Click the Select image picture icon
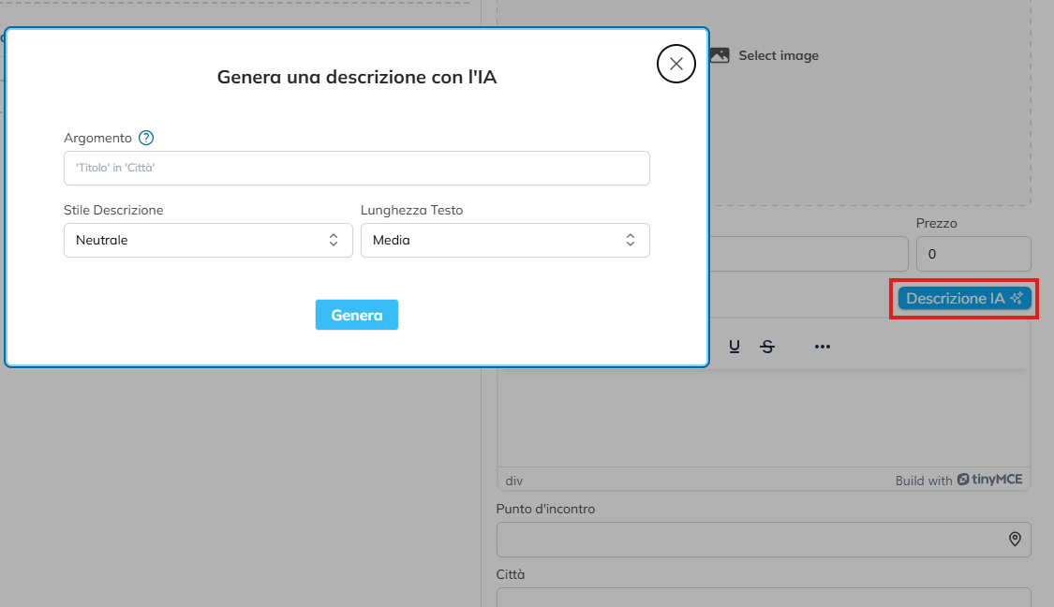 pyautogui.click(x=720, y=55)
